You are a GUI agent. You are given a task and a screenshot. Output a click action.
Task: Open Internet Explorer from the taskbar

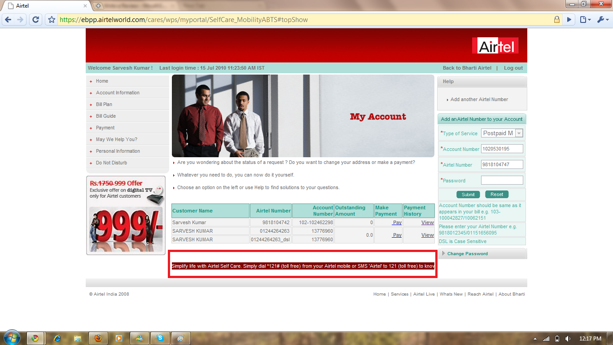[x=57, y=338]
